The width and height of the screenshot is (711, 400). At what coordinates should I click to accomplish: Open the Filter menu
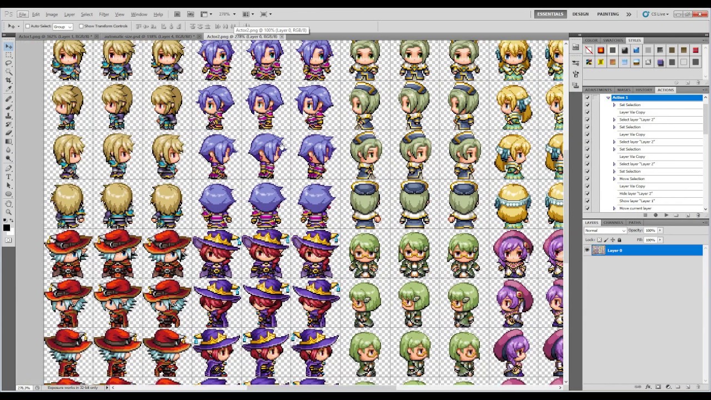tap(104, 14)
